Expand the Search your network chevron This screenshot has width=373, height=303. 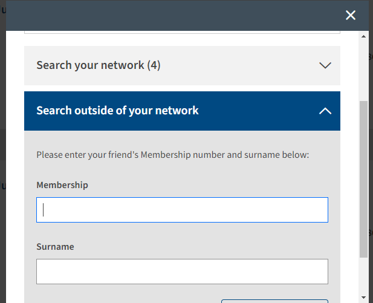tap(325, 65)
